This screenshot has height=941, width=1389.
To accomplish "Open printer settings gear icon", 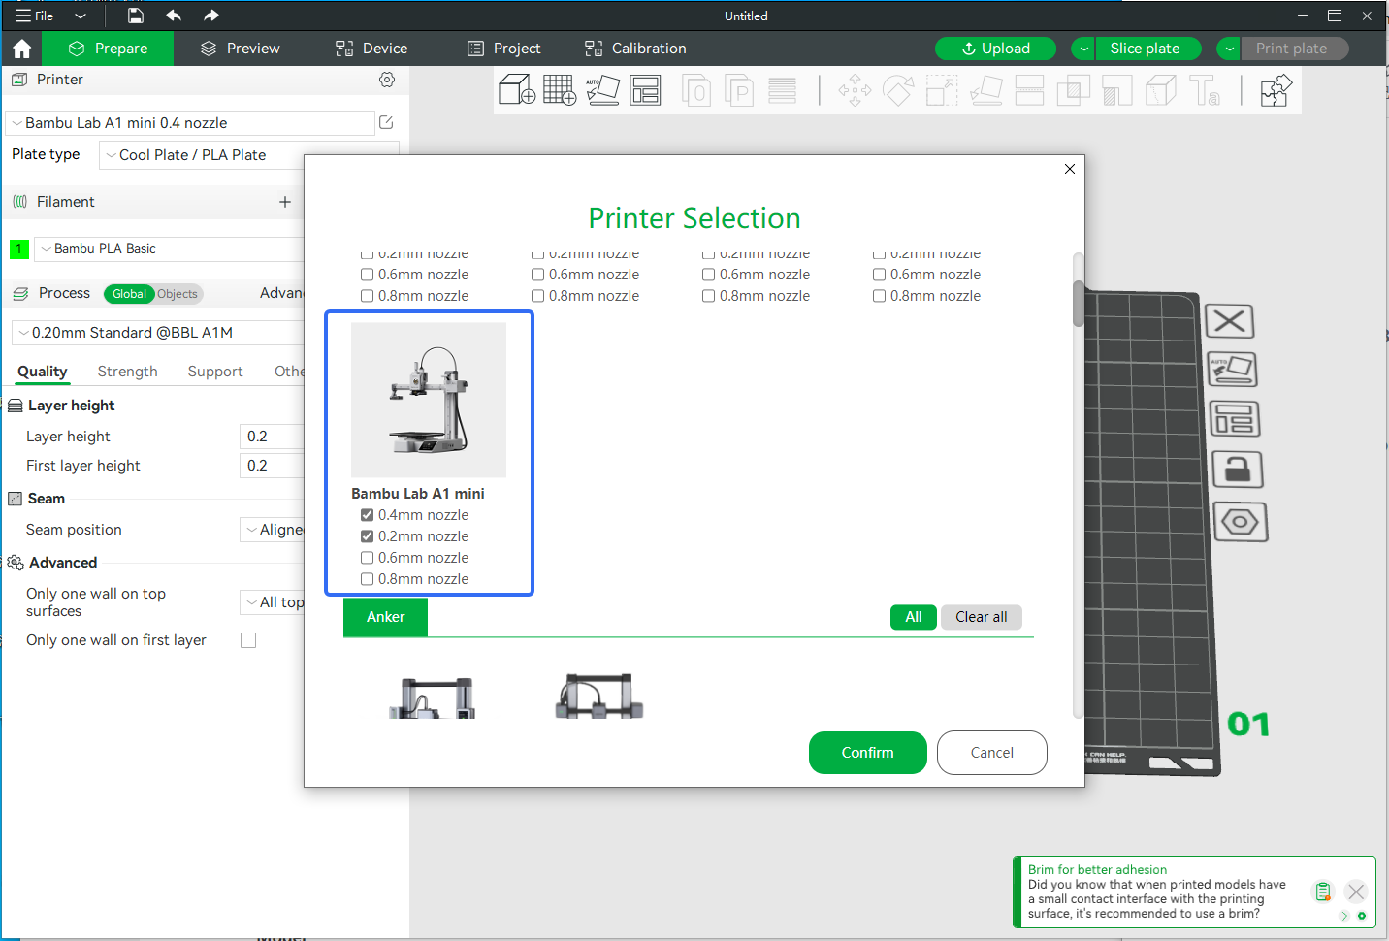I will 387,80.
